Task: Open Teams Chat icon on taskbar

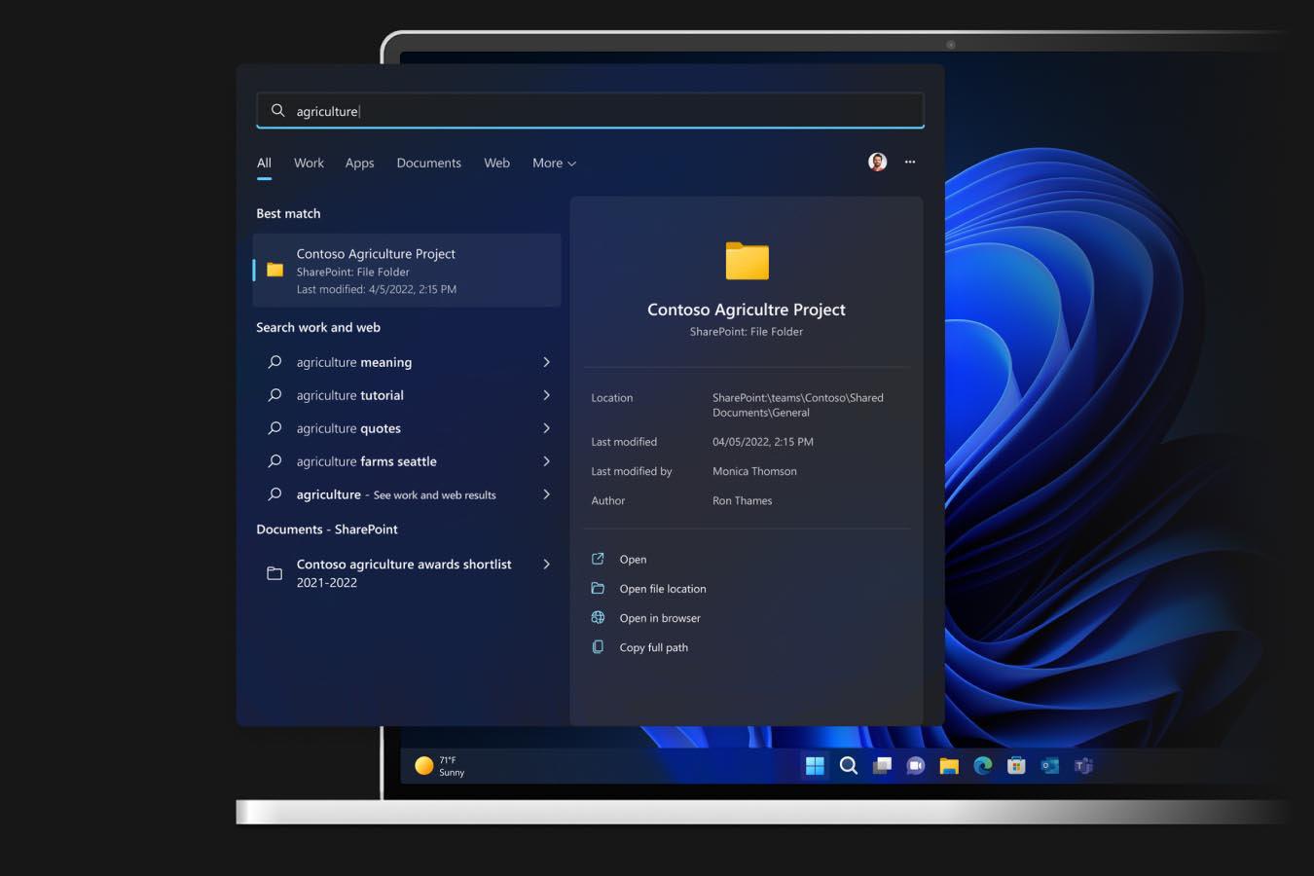Action: pyautogui.click(x=915, y=766)
